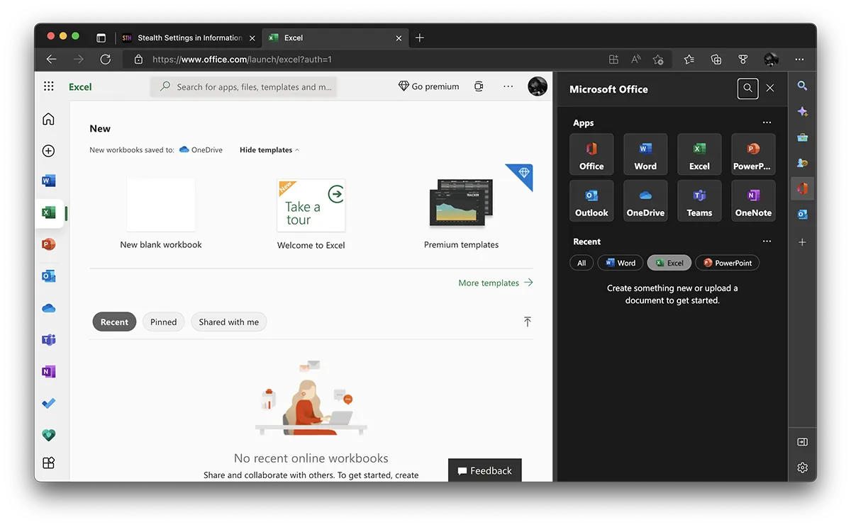Open PowerPoint from the left rail
Viewport: 851px width, 527px height.
click(48, 244)
